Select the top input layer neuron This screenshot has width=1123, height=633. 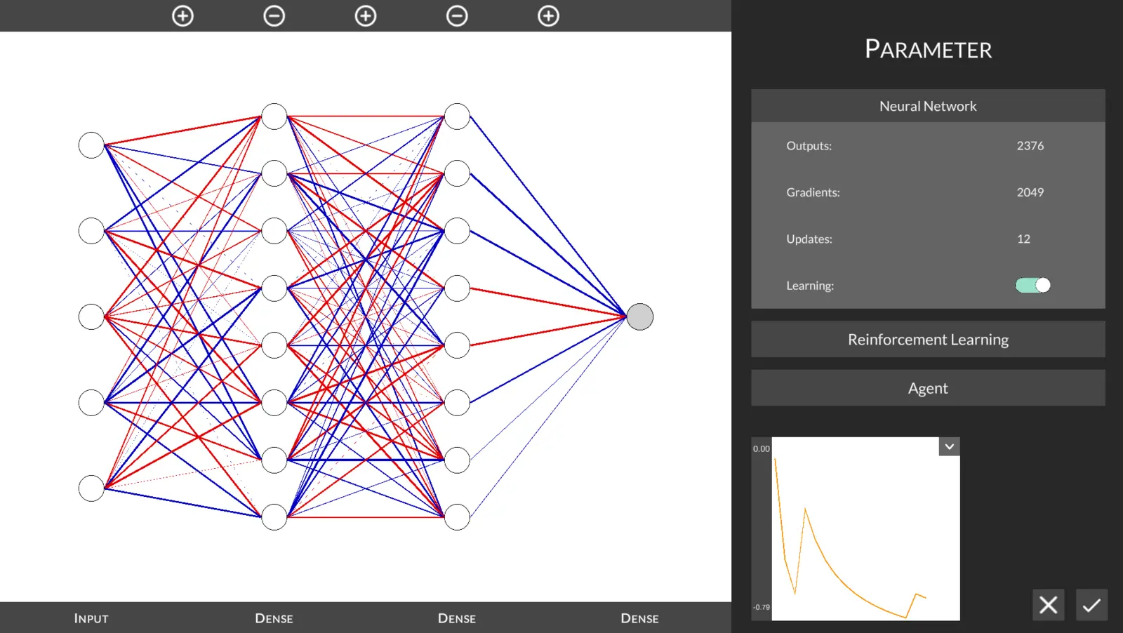pyautogui.click(x=91, y=145)
